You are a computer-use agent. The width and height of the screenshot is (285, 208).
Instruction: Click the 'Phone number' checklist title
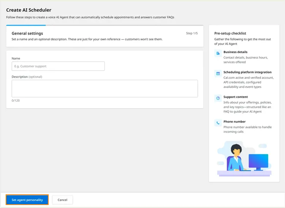[234, 121]
